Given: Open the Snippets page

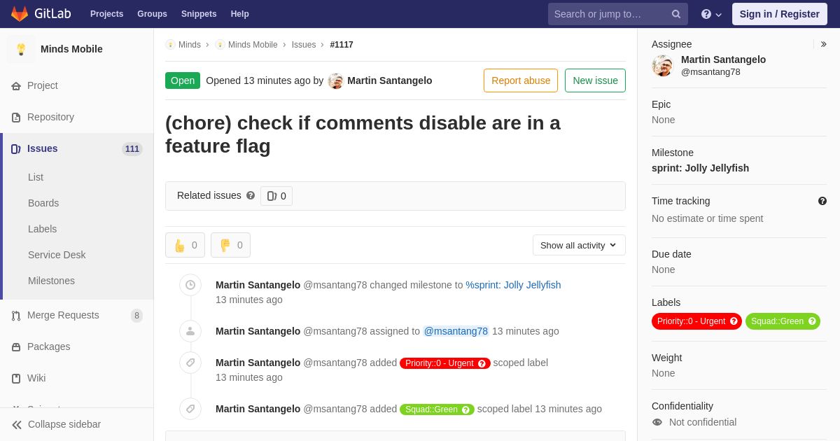Looking at the screenshot, I should (x=199, y=14).
